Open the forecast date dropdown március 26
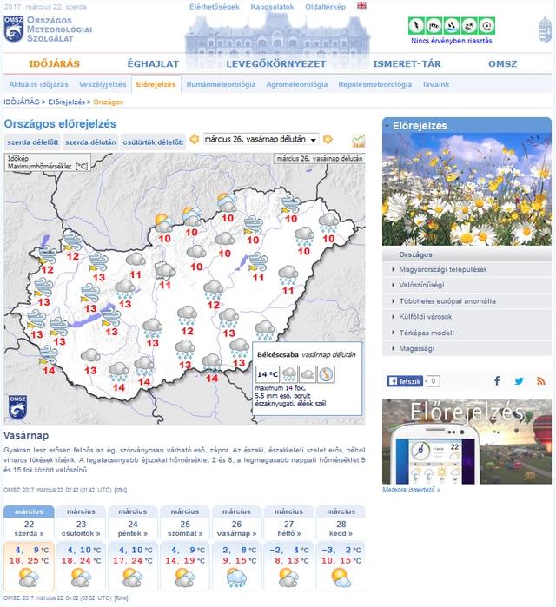This screenshot has height=607, width=556. 261,139
